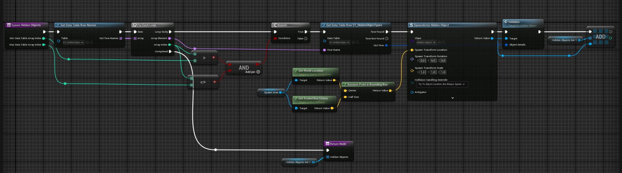Select the Branch node title

point(282,25)
